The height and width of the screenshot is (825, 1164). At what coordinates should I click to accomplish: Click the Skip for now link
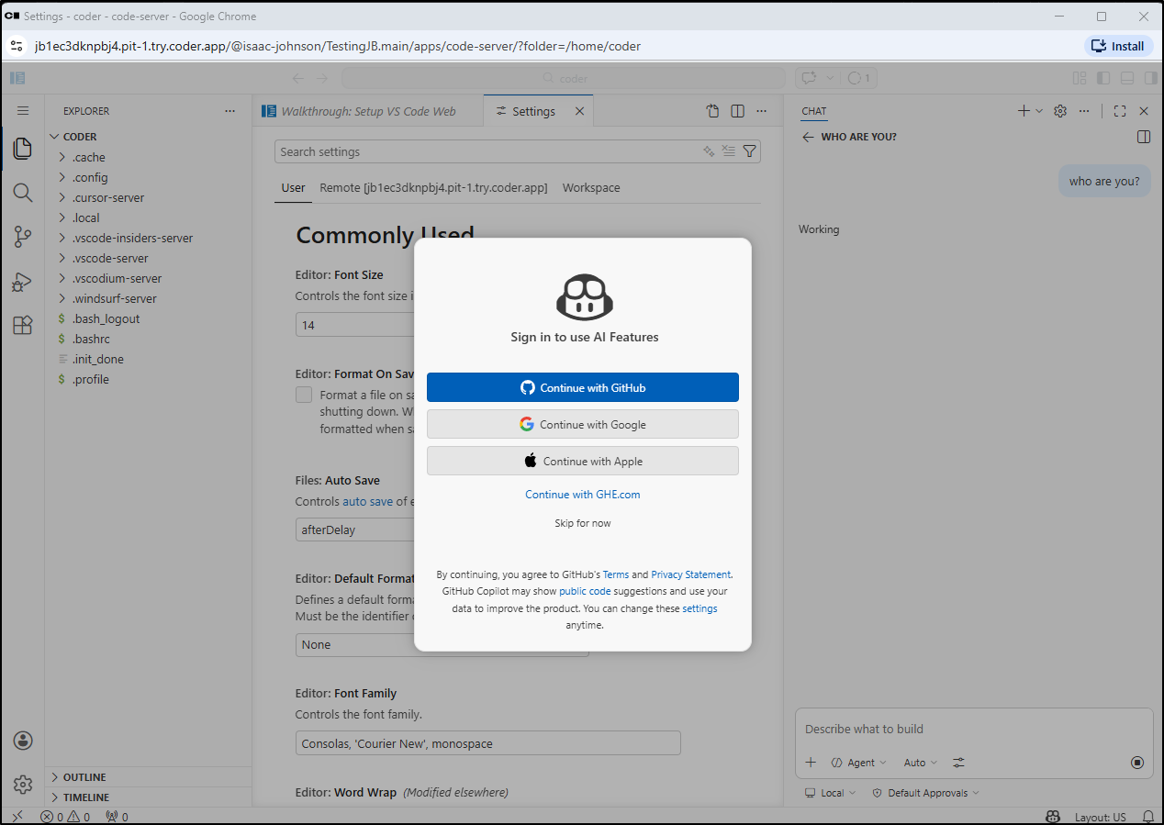click(582, 523)
